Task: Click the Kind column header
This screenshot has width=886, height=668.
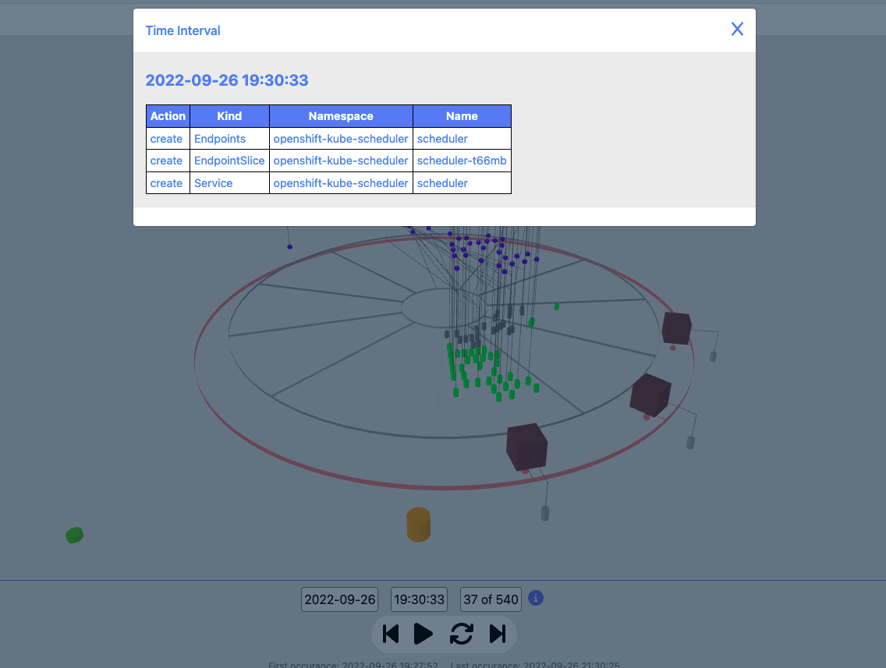Action: click(x=229, y=116)
